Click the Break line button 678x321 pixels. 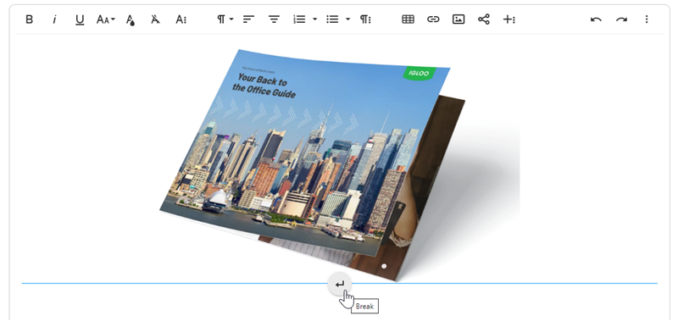[340, 285]
